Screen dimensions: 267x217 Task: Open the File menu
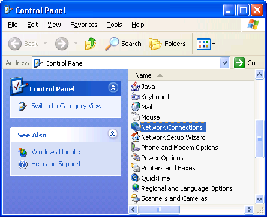pyautogui.click(x=13, y=25)
